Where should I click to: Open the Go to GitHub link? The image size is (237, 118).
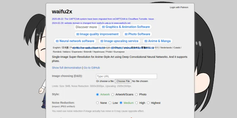click(x=92, y=68)
